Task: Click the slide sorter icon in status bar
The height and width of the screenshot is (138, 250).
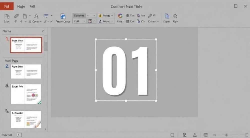Action: pos(184,135)
